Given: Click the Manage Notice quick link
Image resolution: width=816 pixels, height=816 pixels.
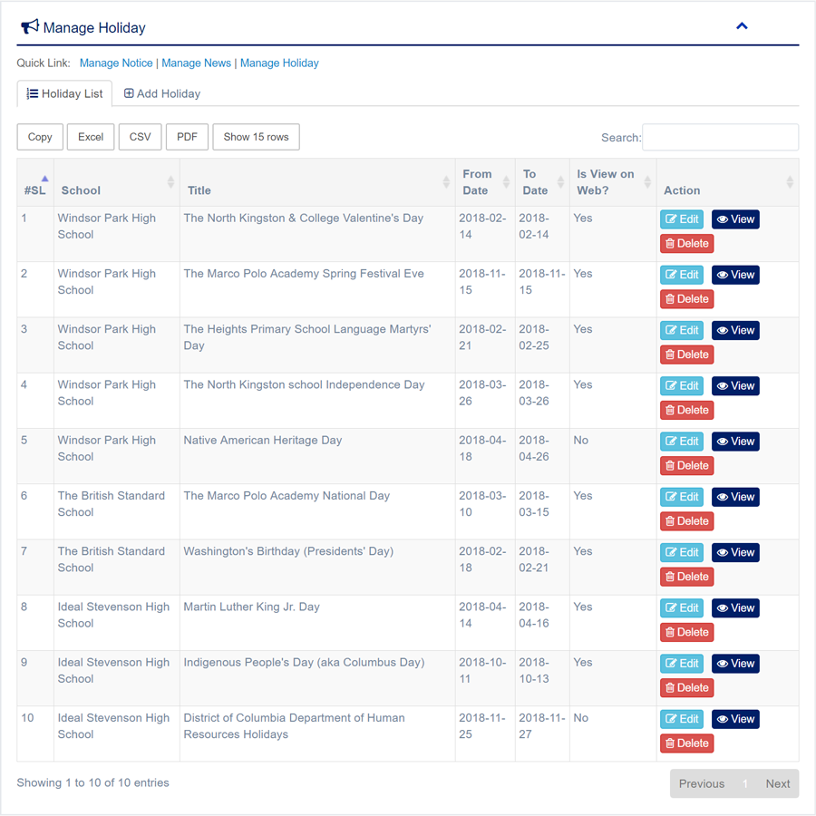Looking at the screenshot, I should point(116,63).
